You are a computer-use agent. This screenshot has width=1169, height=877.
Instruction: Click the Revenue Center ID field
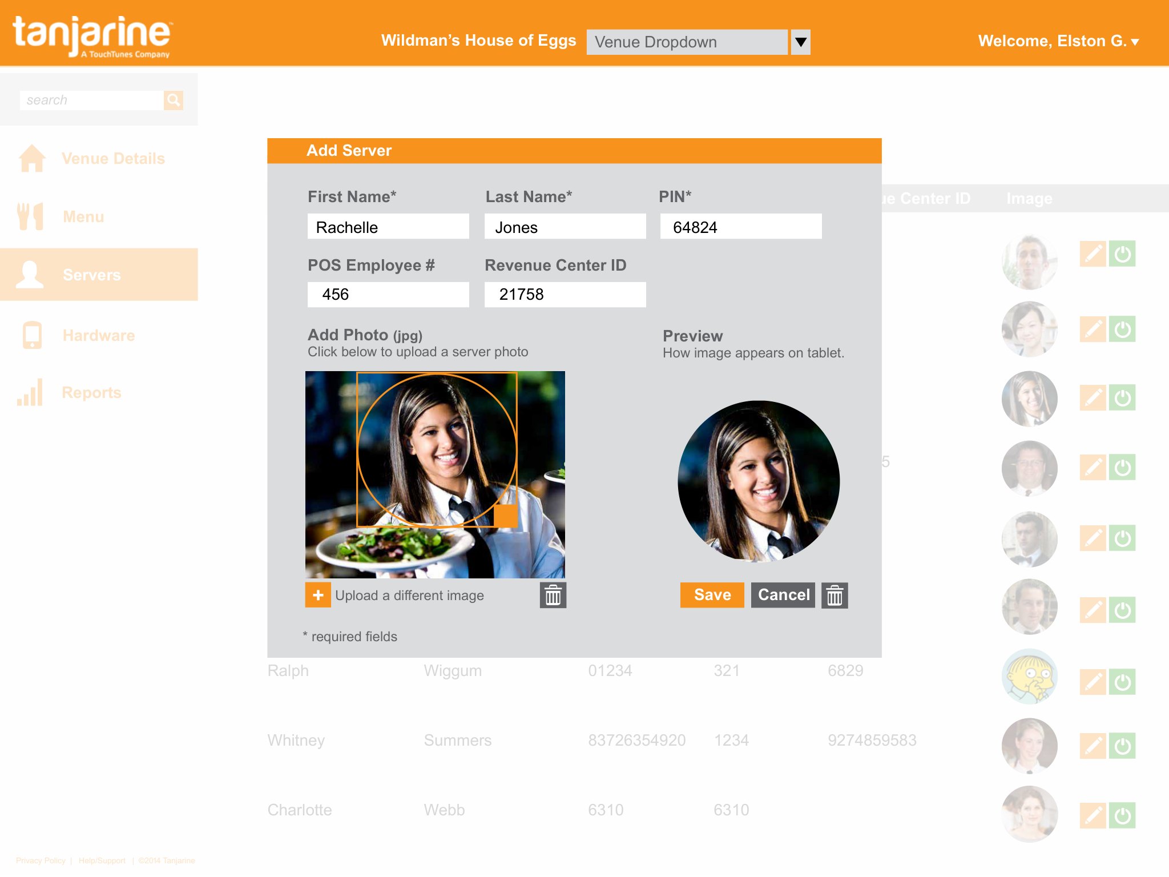coord(565,295)
